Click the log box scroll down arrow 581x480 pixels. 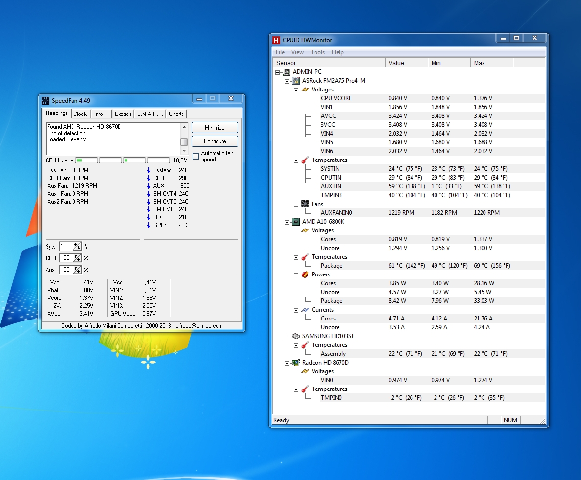[184, 151]
